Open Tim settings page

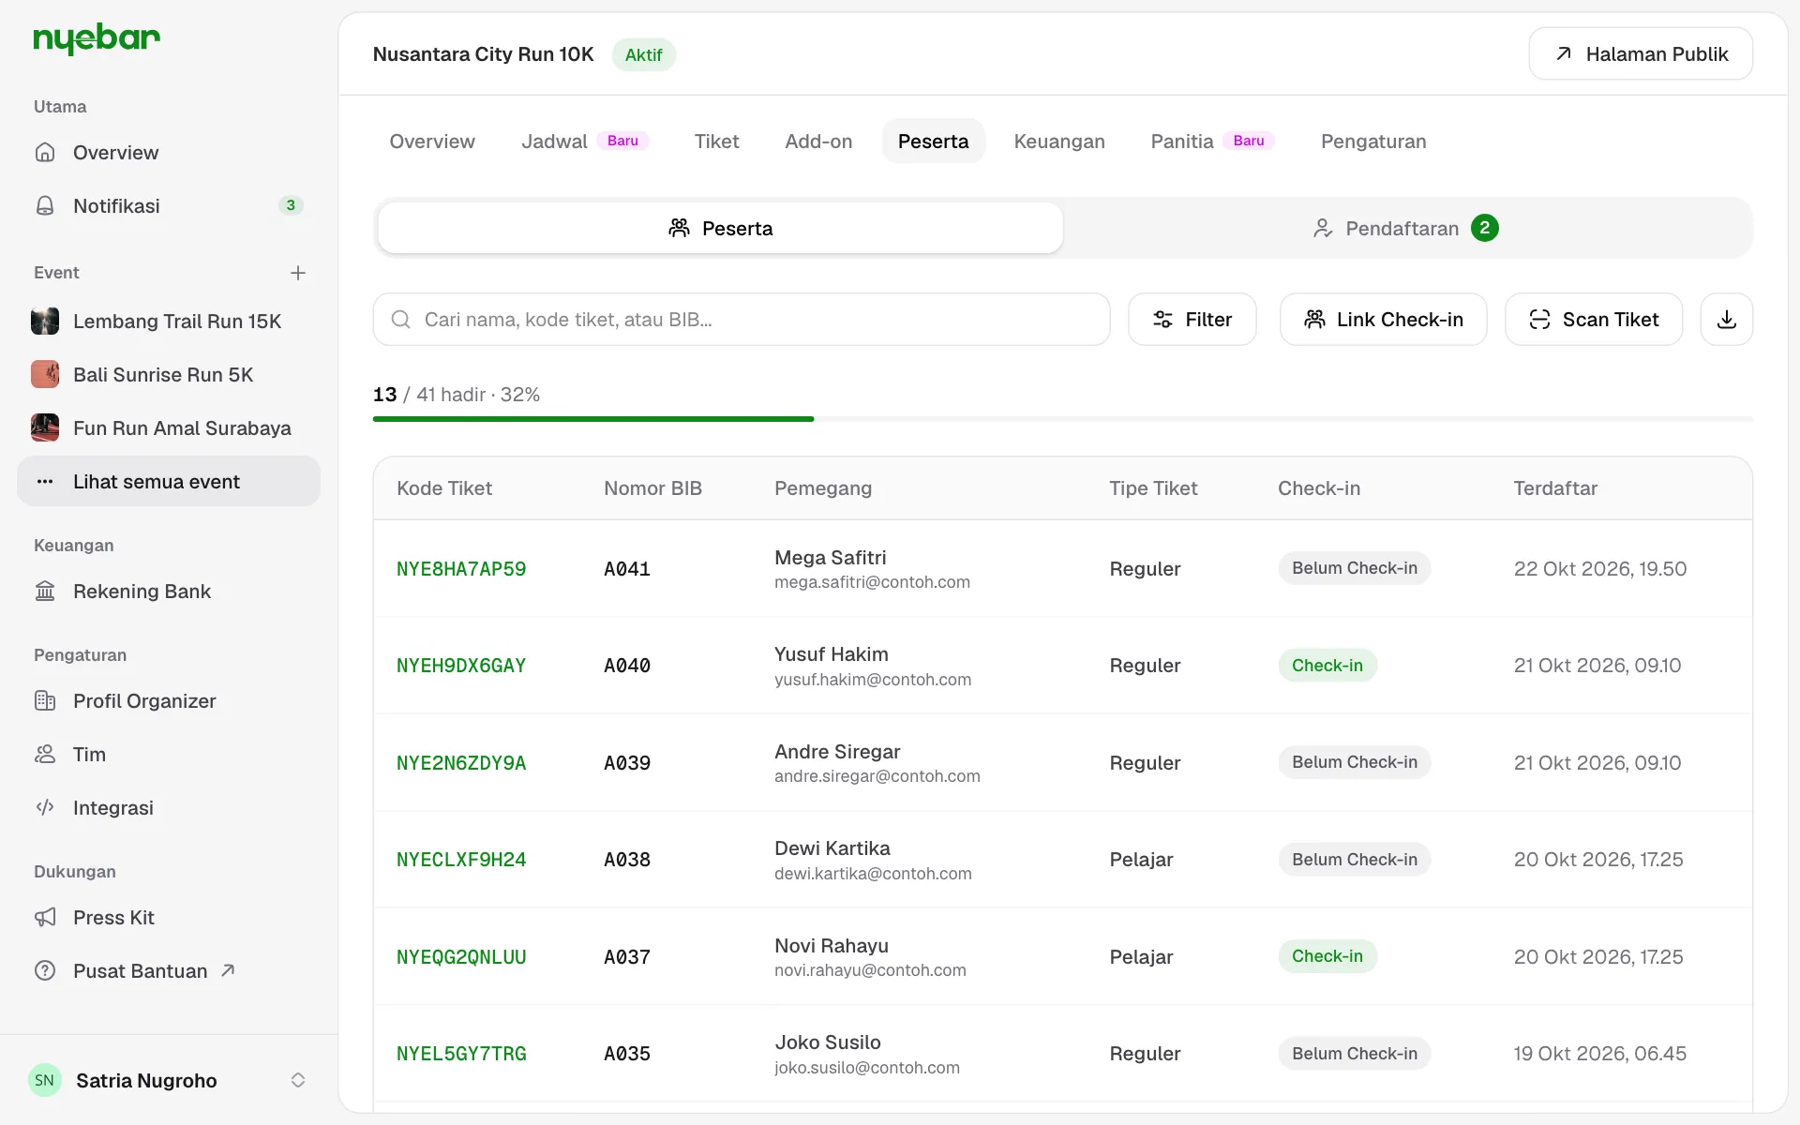point(169,755)
